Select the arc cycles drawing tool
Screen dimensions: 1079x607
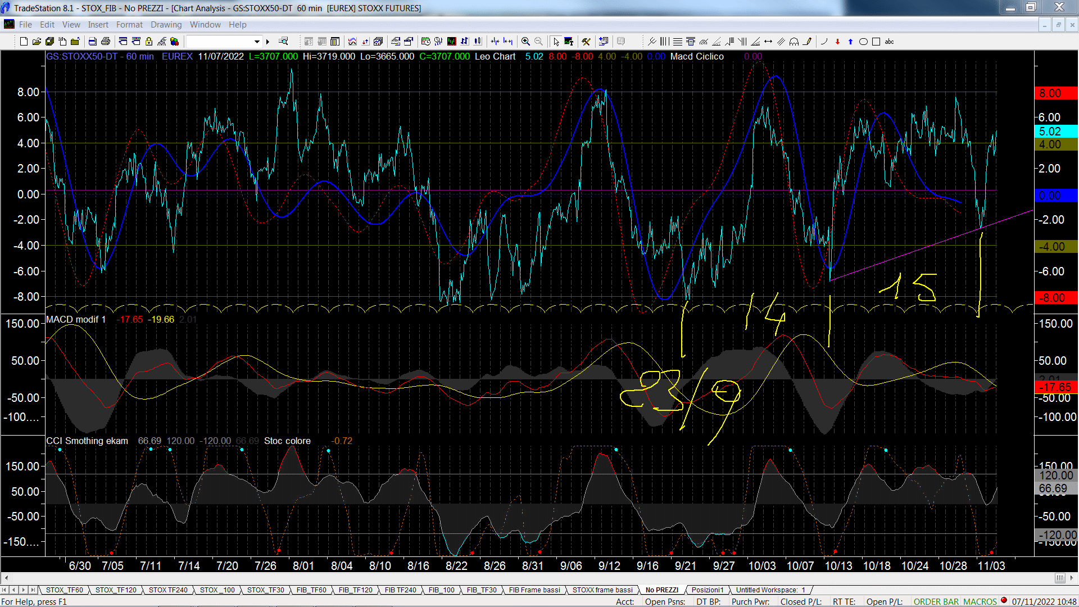tap(794, 42)
